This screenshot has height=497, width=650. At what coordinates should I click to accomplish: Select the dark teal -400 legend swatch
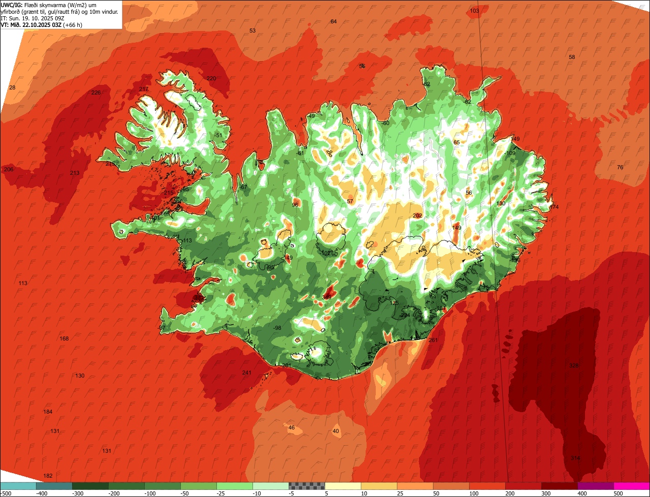54,485
